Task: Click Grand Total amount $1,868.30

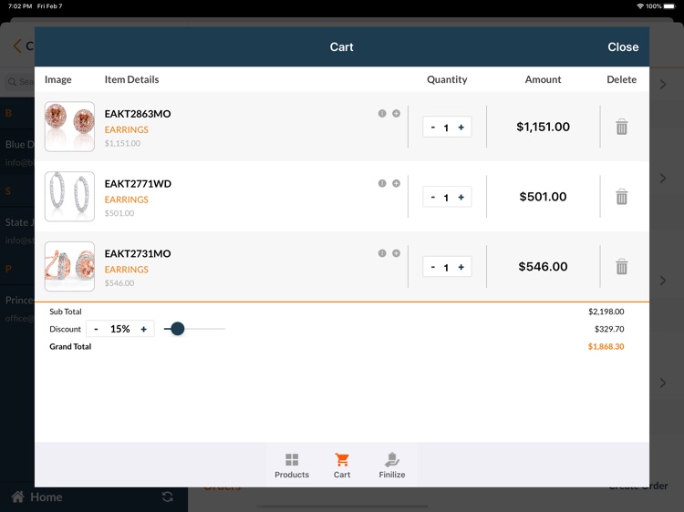Action: [606, 346]
